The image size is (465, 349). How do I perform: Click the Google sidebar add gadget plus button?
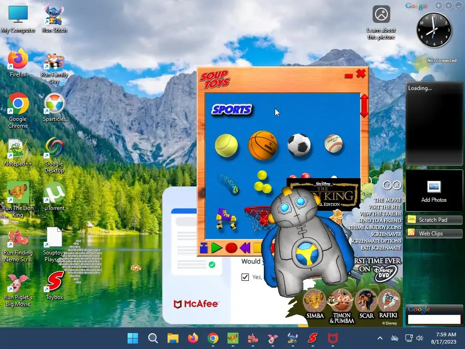438,5
